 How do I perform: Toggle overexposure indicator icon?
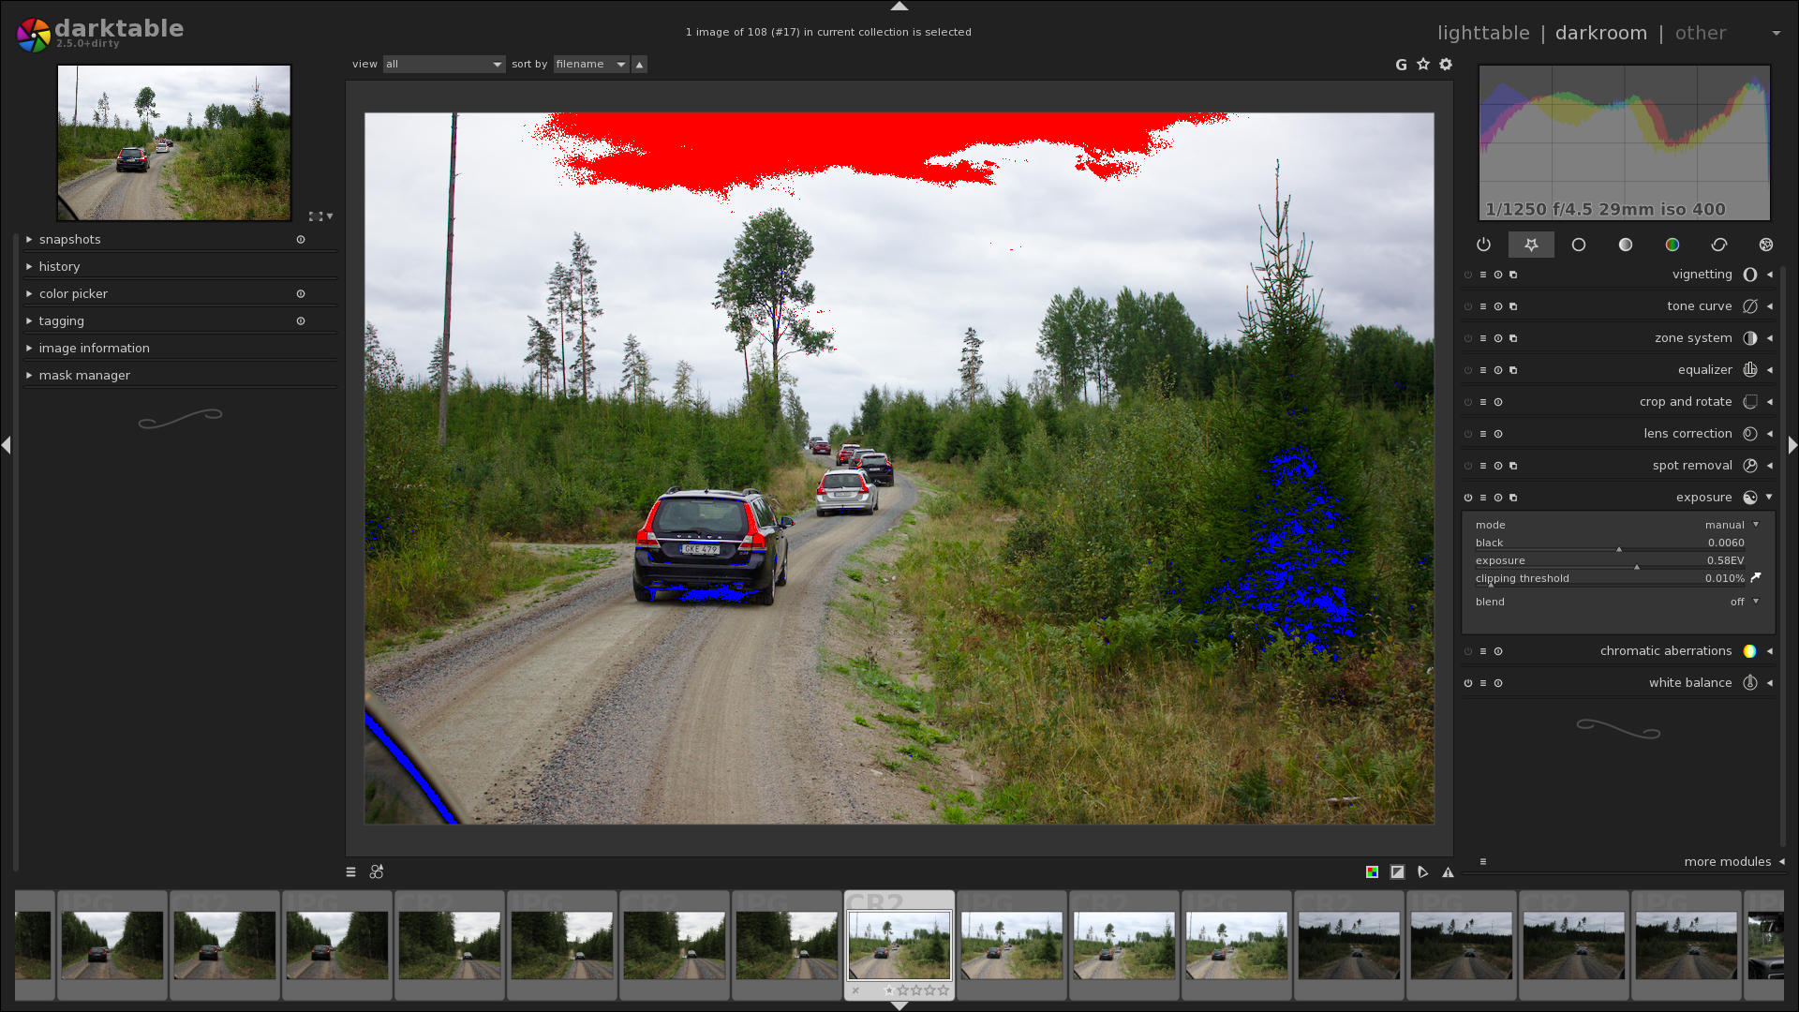click(1397, 872)
